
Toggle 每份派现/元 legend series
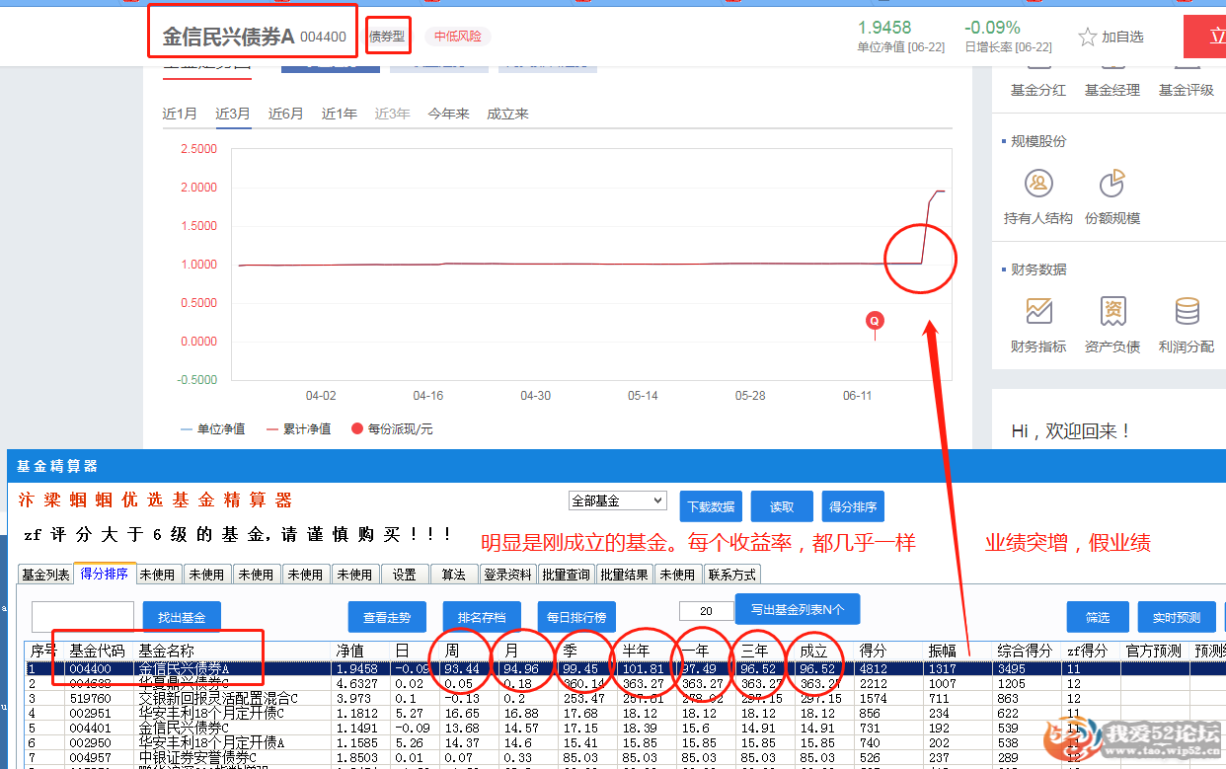[x=393, y=429]
